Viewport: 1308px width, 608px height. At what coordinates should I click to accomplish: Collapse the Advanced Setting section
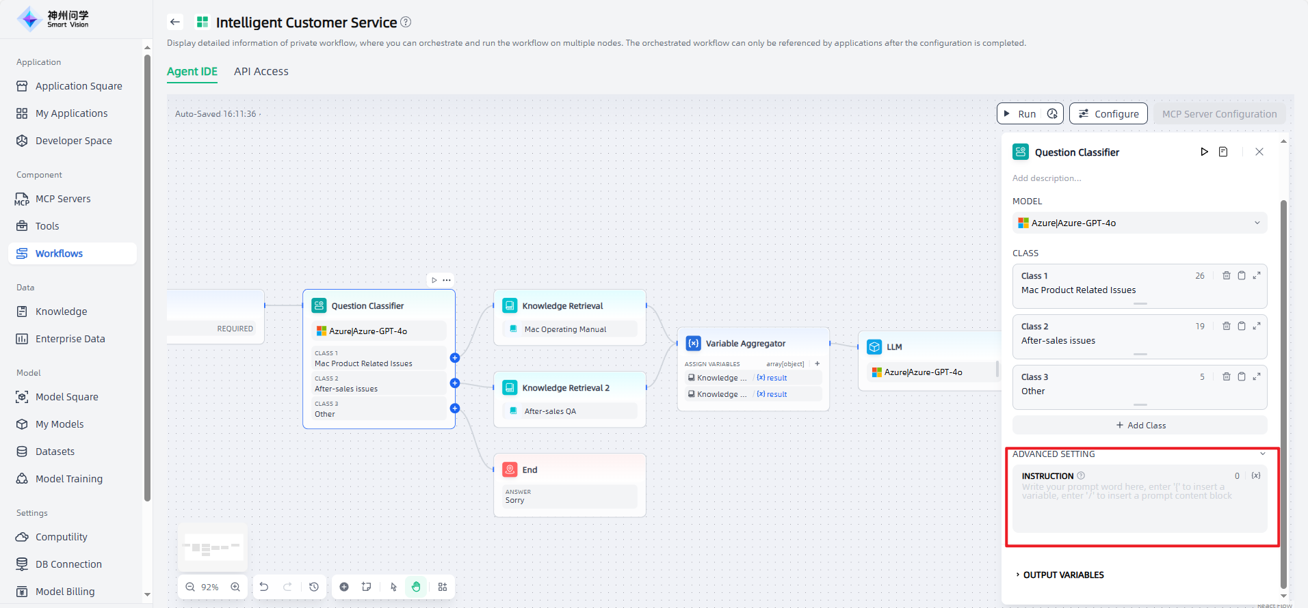(1262, 454)
